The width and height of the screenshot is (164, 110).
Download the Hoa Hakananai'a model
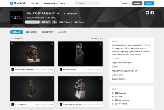coord(100,44)
